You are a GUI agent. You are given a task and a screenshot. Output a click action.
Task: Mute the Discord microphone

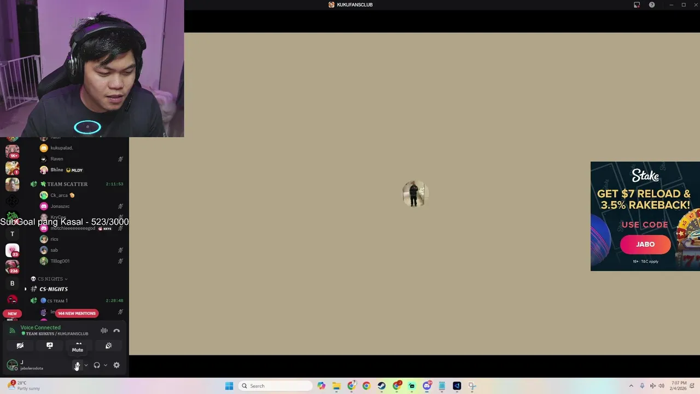coord(78,365)
